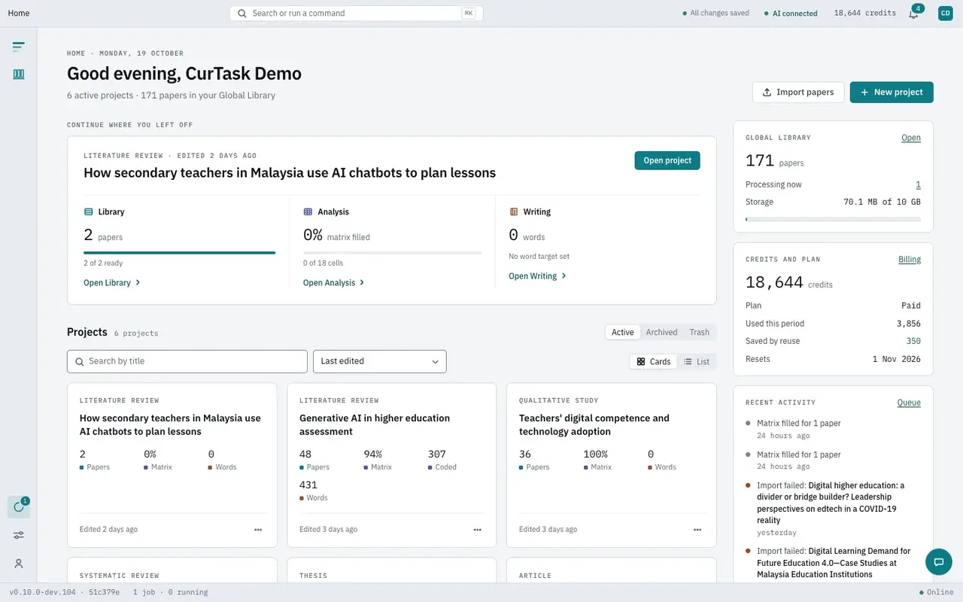Open the jobs queue icon with badge
Screen dimensions: 963x602
(19, 507)
